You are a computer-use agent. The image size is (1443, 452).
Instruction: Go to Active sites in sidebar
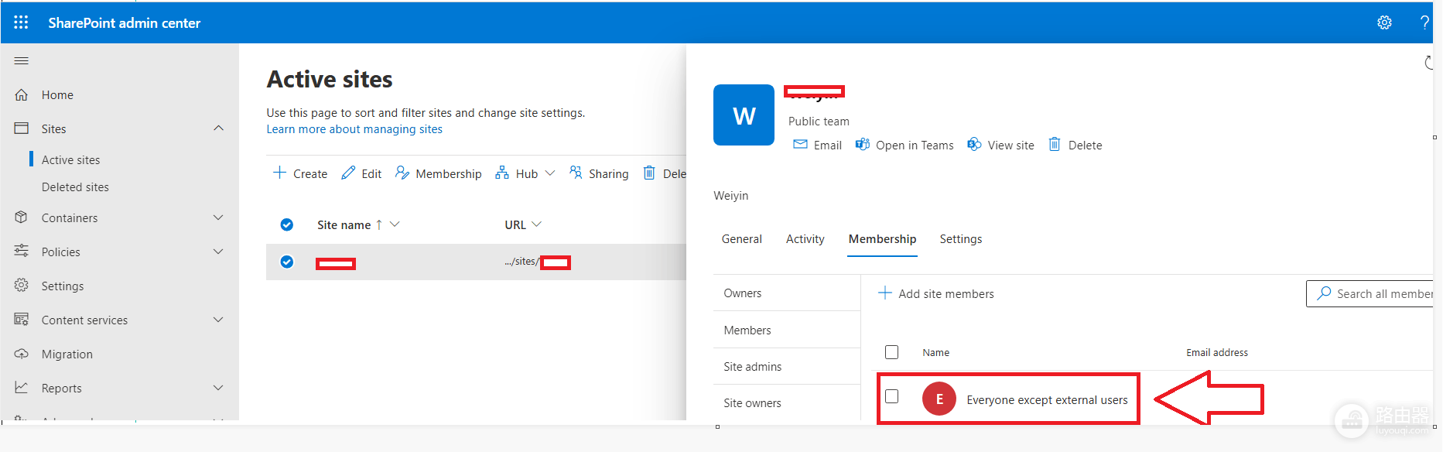(x=70, y=159)
